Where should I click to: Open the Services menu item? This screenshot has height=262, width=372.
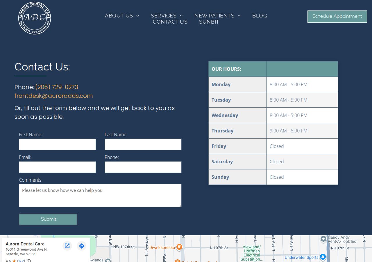[164, 16]
